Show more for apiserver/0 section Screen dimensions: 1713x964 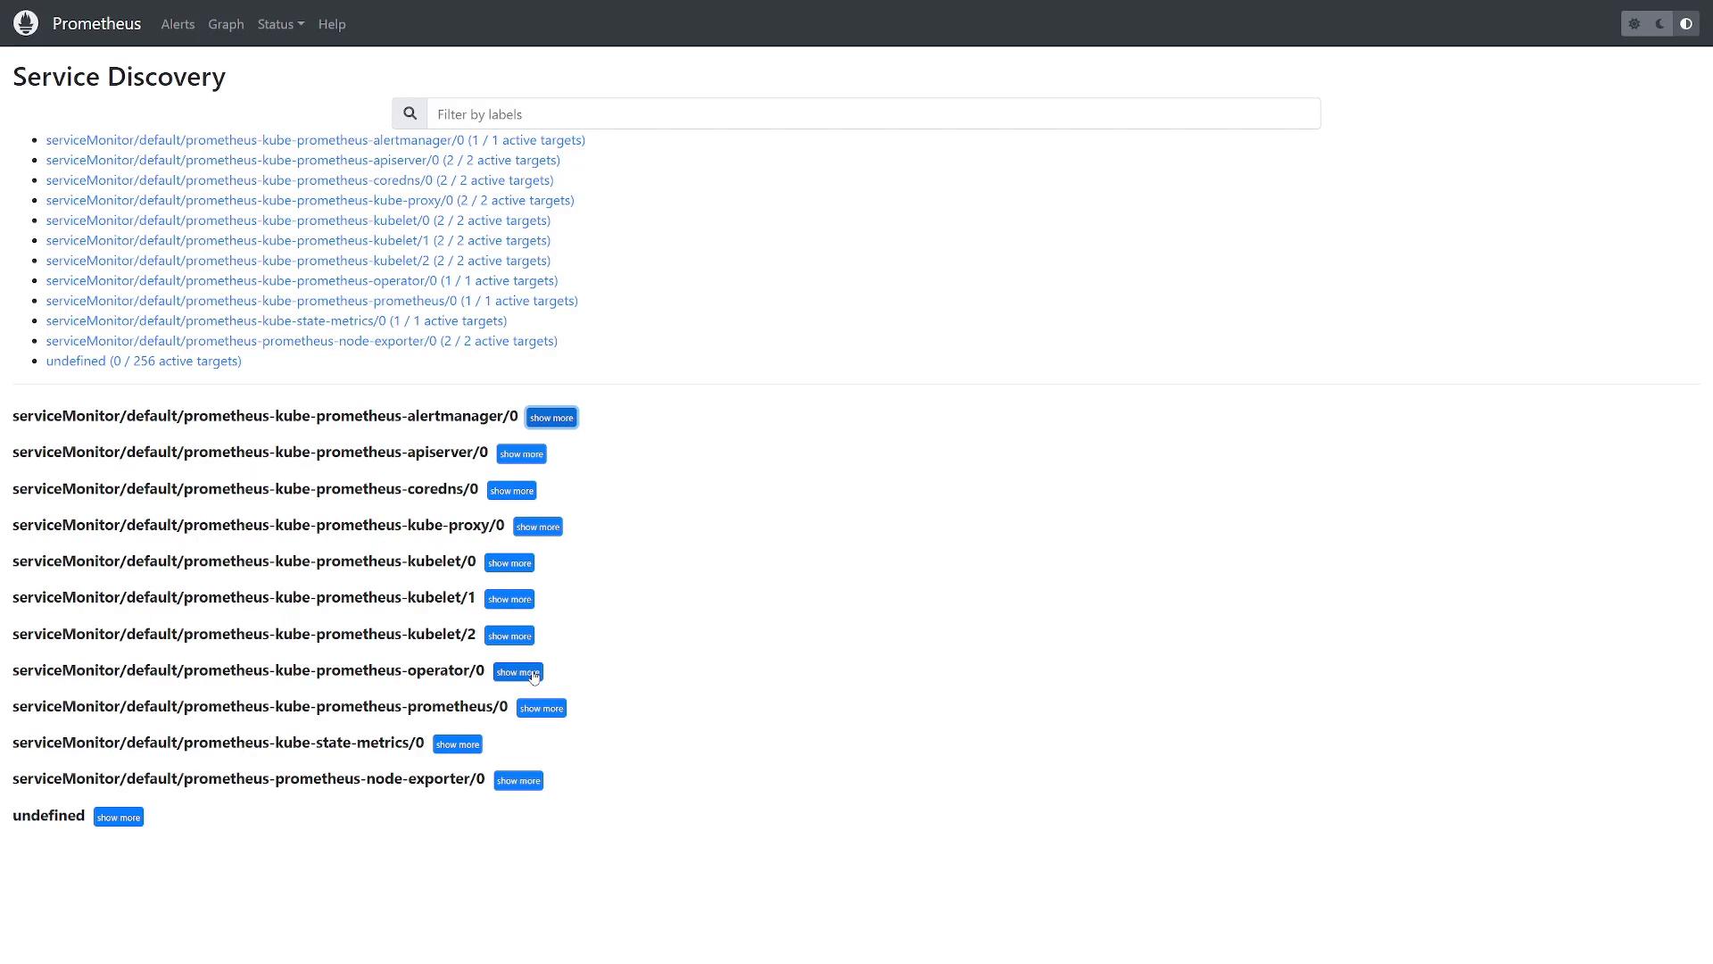point(521,454)
